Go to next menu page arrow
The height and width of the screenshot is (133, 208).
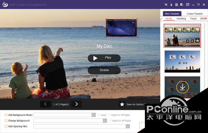click(x=76, y=104)
